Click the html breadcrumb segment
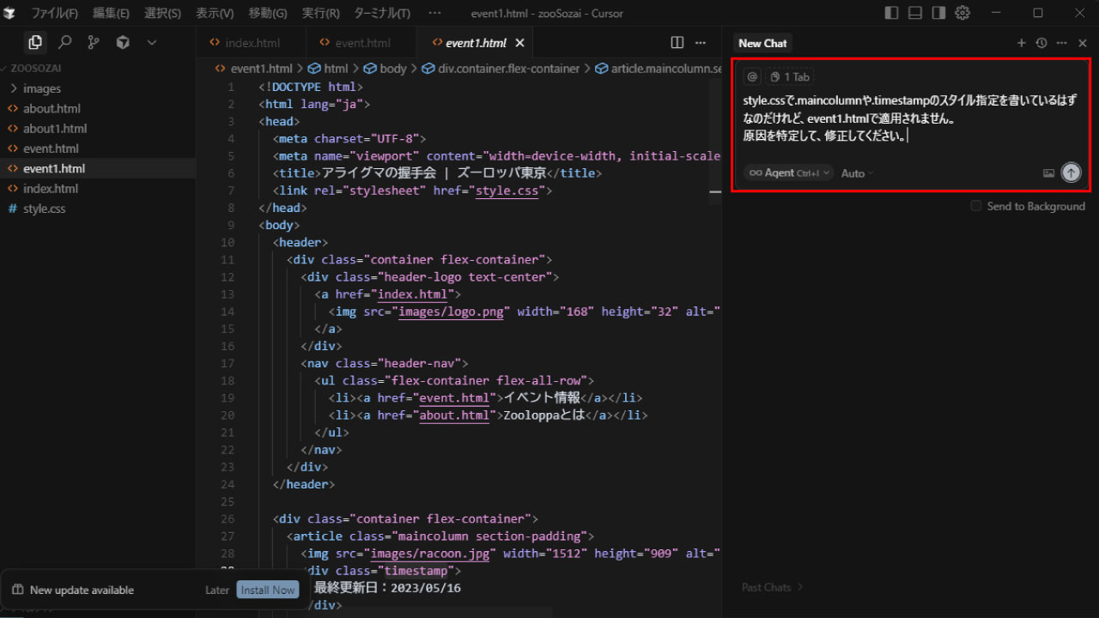The width and height of the screenshot is (1099, 618). pos(328,69)
